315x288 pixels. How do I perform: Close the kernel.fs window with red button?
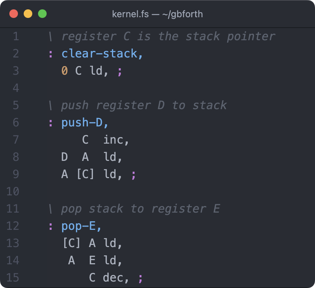tap(14, 14)
